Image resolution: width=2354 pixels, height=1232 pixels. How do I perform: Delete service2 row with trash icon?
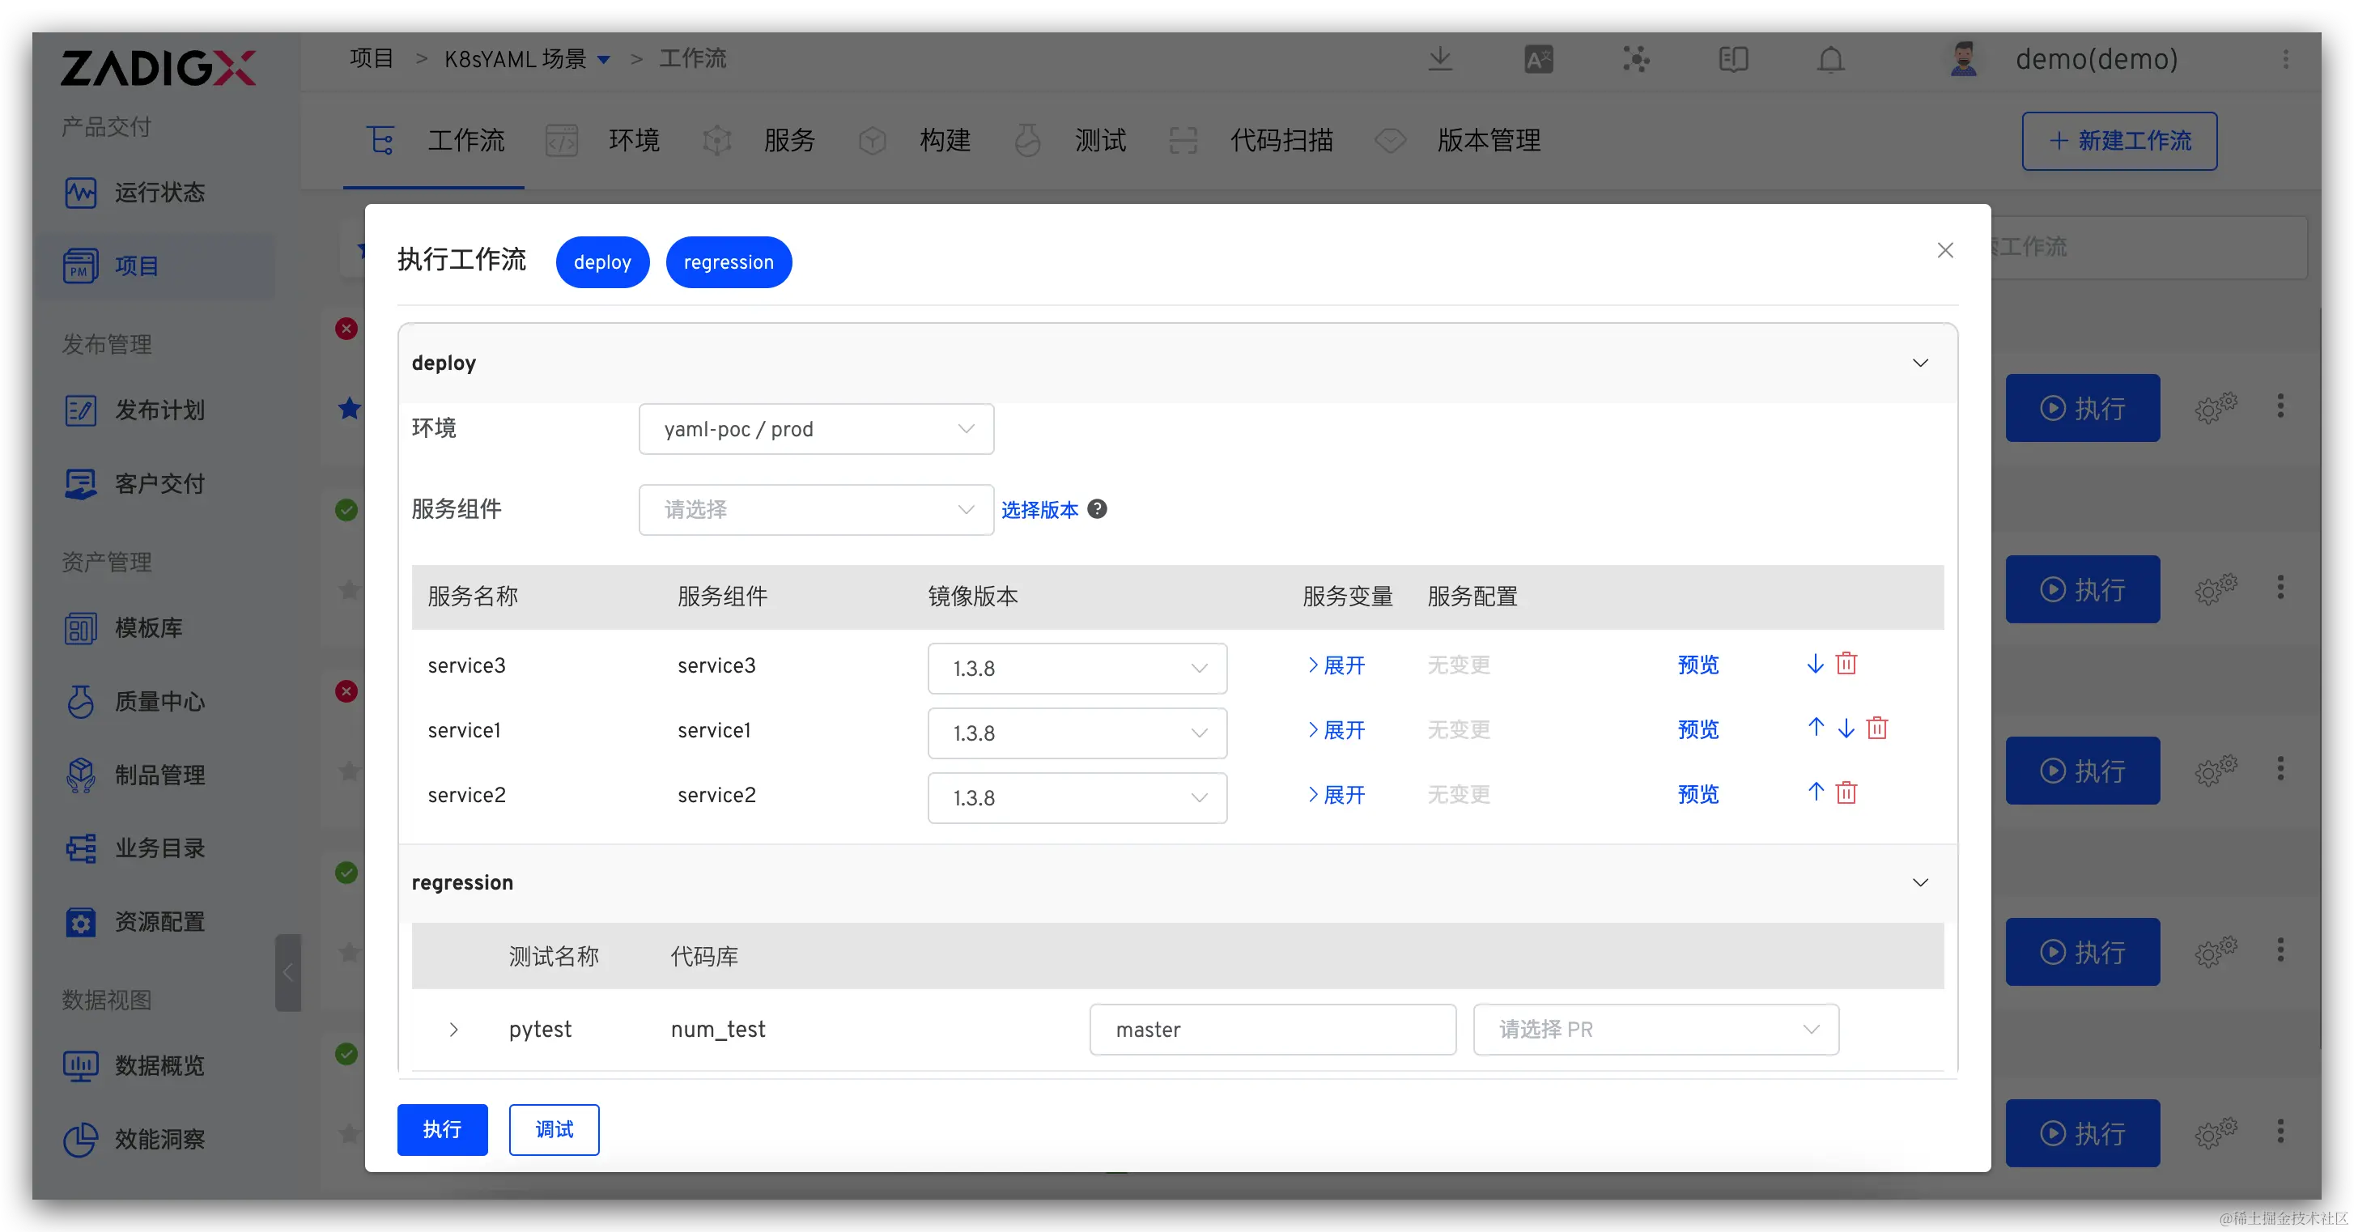tap(1846, 792)
